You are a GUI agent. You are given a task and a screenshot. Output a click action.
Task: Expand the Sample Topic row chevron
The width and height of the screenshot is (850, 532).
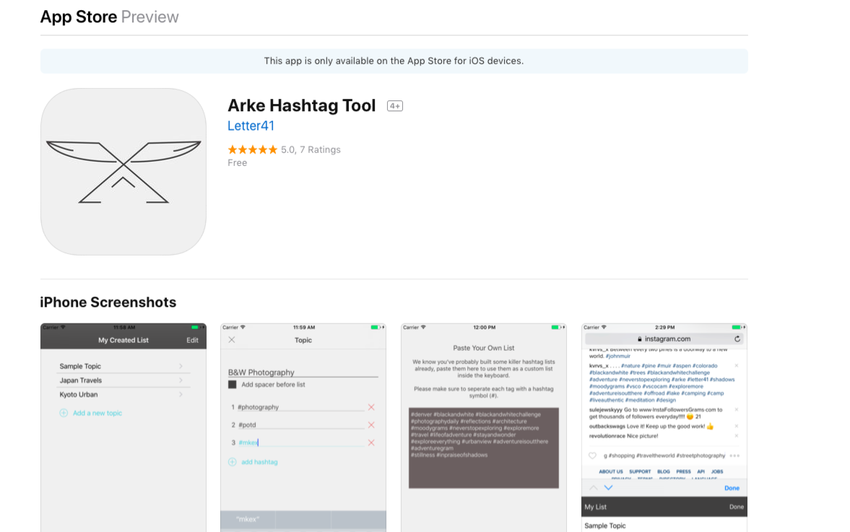pos(181,366)
